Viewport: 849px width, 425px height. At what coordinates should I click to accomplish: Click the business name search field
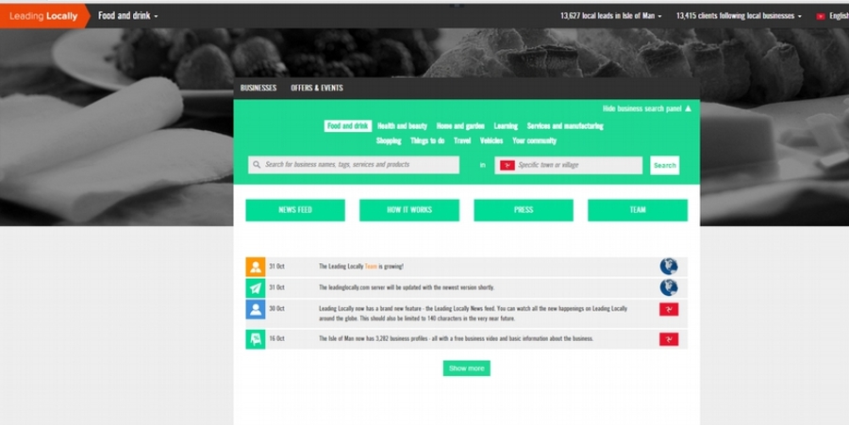354,164
